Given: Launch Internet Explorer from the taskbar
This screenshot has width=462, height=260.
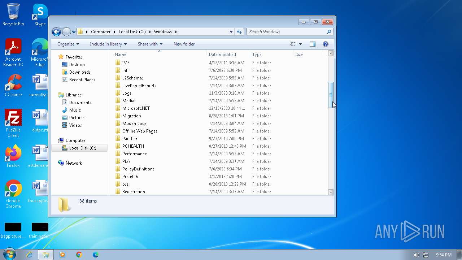Looking at the screenshot, I should point(30,255).
